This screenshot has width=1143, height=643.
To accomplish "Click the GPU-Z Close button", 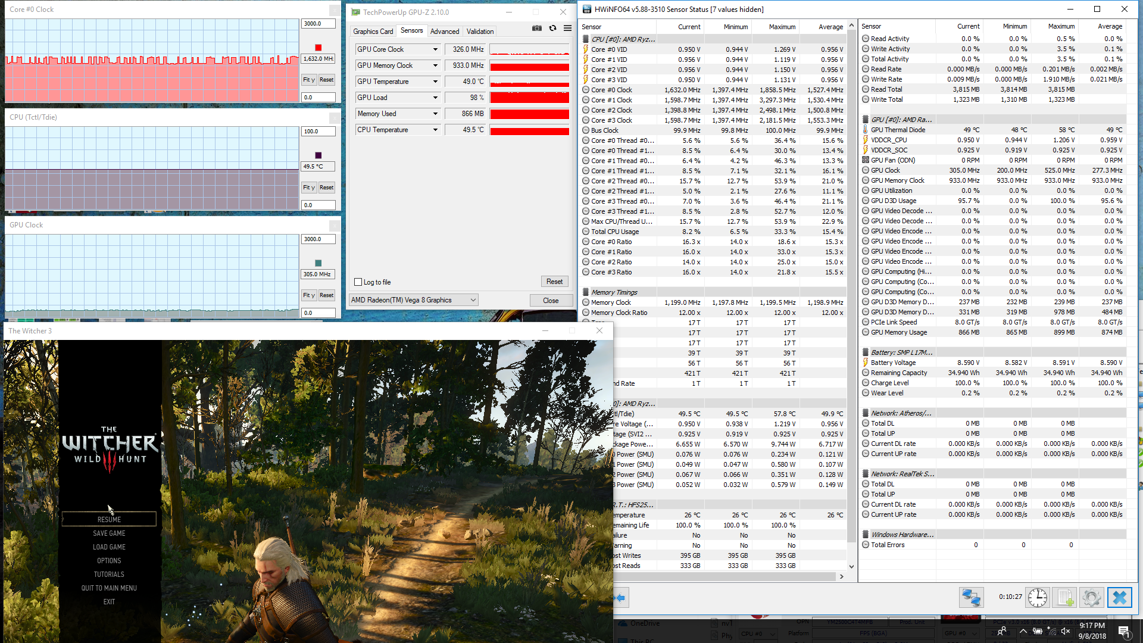I will pyautogui.click(x=551, y=301).
